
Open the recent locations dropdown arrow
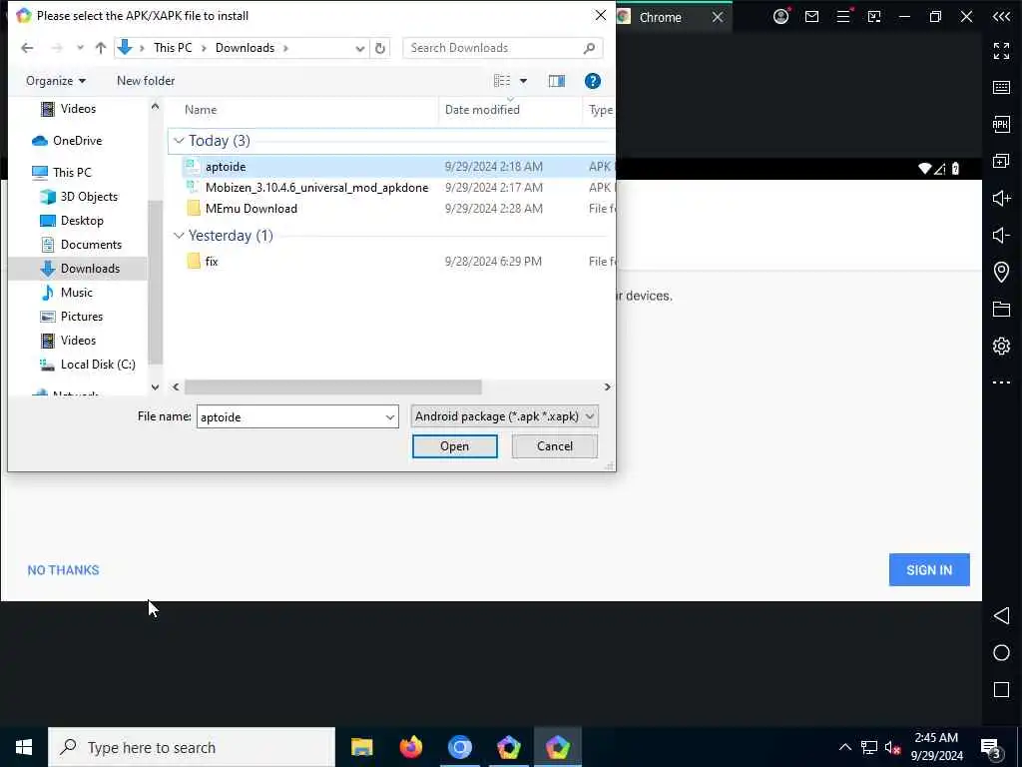pyautogui.click(x=80, y=48)
